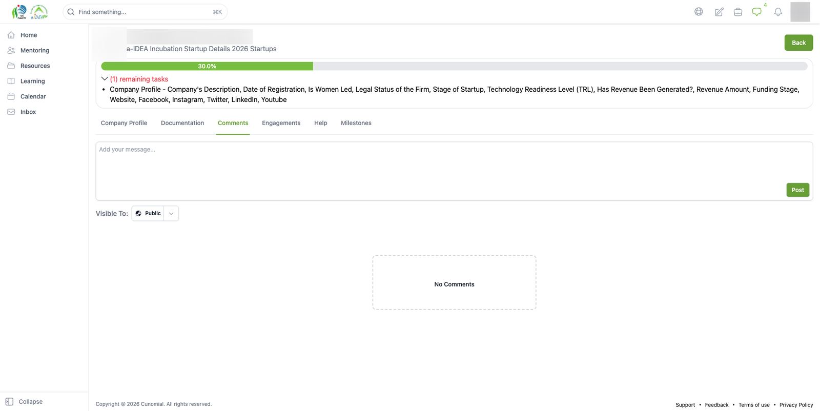Open the chat messages icon
This screenshot has width=820, height=411.
[x=757, y=12]
